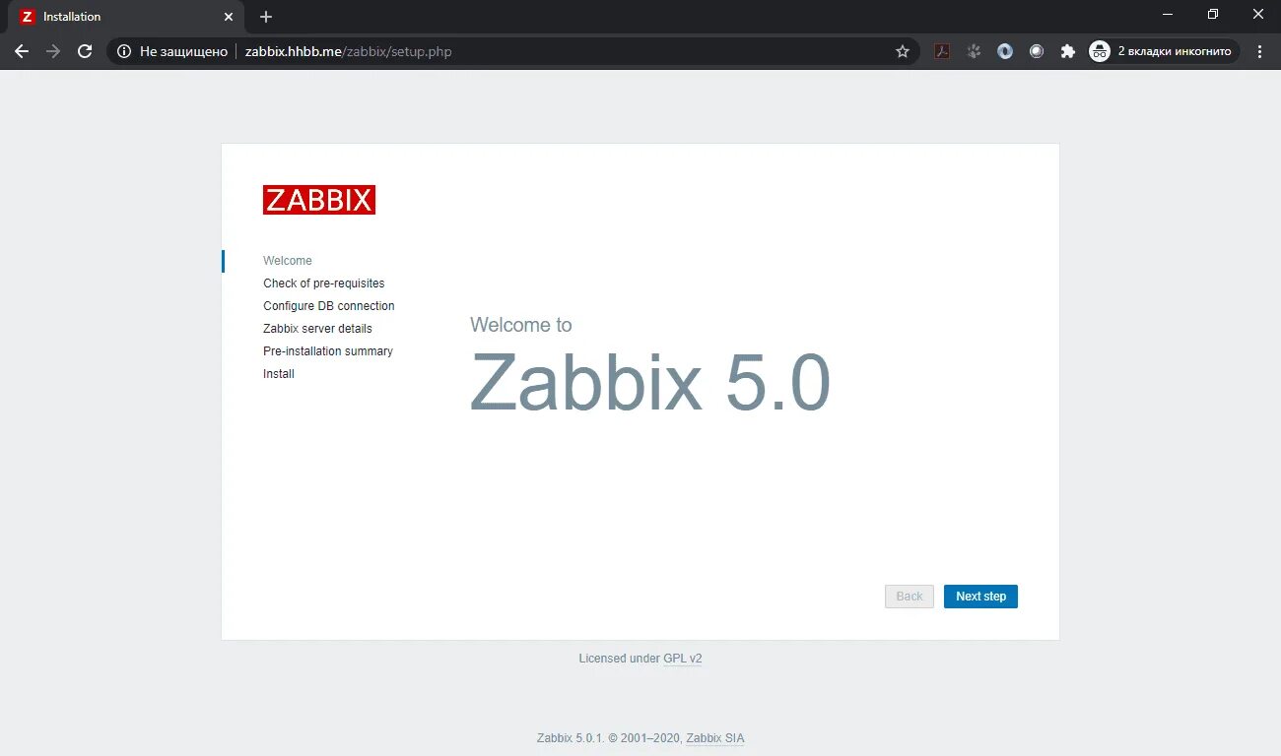This screenshot has width=1281, height=756.
Task: Select Zabbix server details step
Action: click(317, 329)
